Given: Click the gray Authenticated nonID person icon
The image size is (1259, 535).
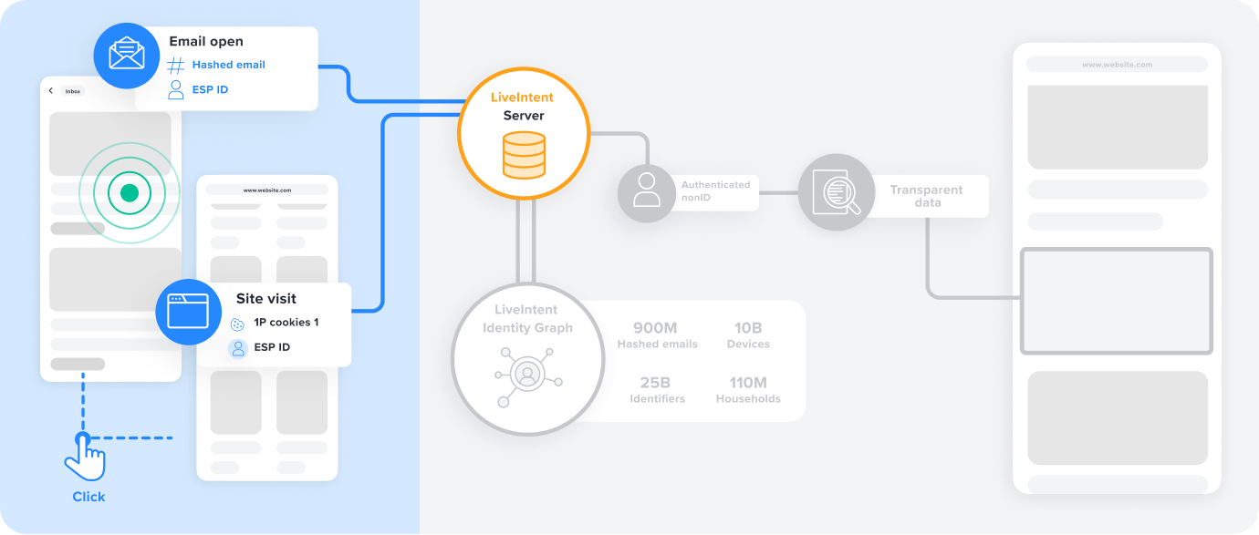Looking at the screenshot, I should (646, 192).
